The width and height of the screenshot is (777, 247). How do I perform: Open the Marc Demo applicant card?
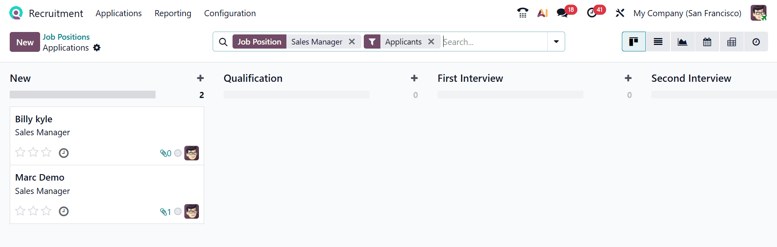coord(107,194)
